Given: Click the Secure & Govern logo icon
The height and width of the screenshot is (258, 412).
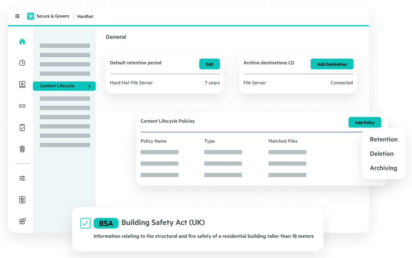Looking at the screenshot, I should 30,16.
